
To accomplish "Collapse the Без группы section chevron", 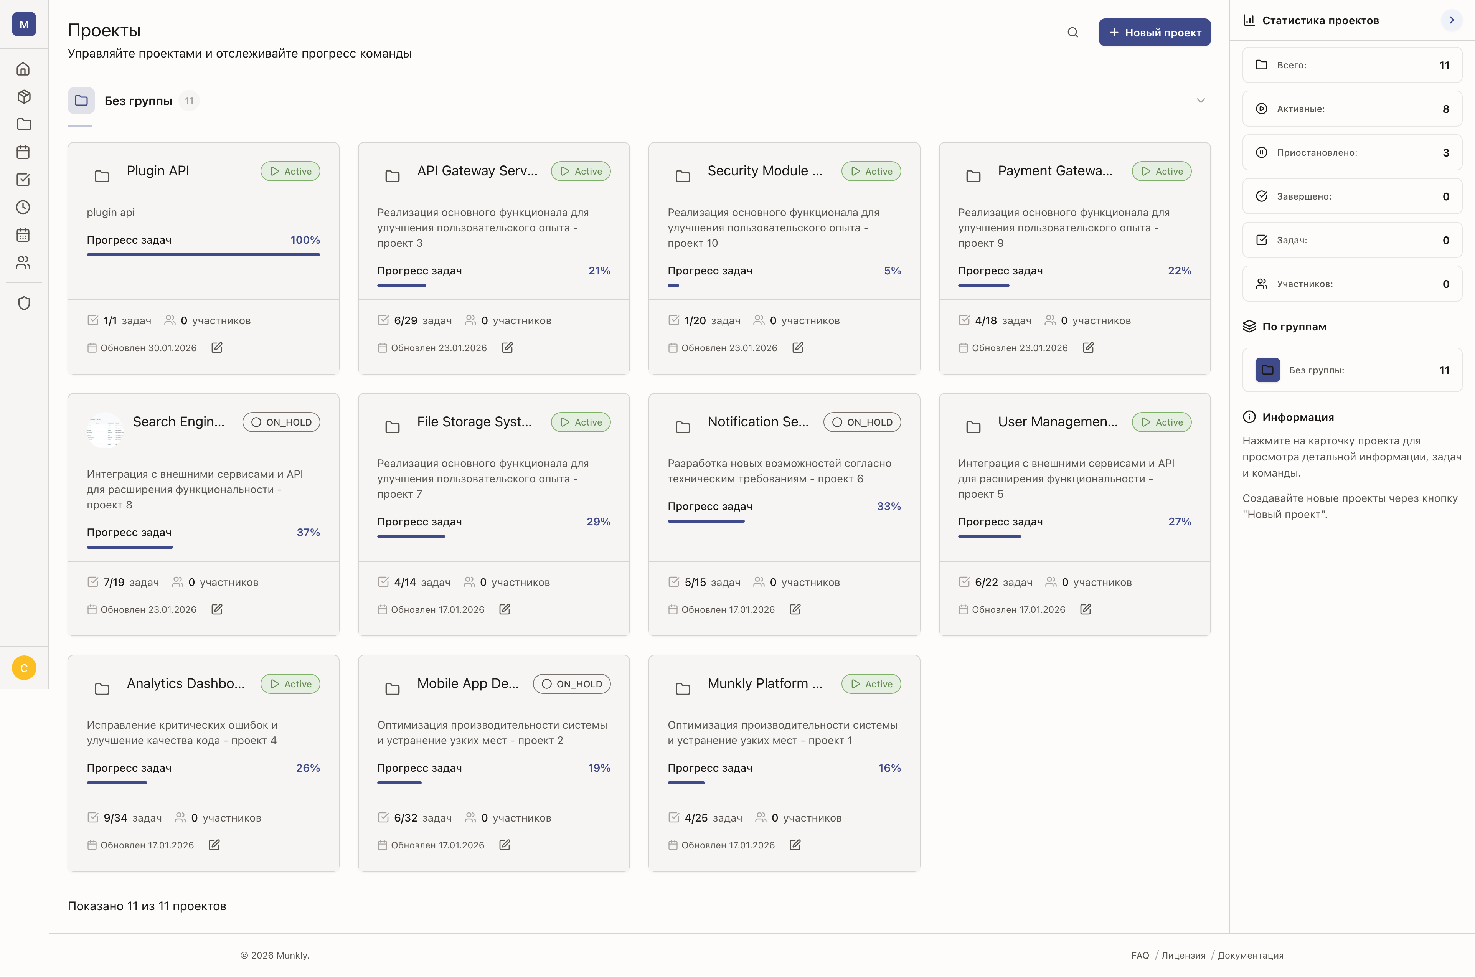I will tap(1200, 100).
